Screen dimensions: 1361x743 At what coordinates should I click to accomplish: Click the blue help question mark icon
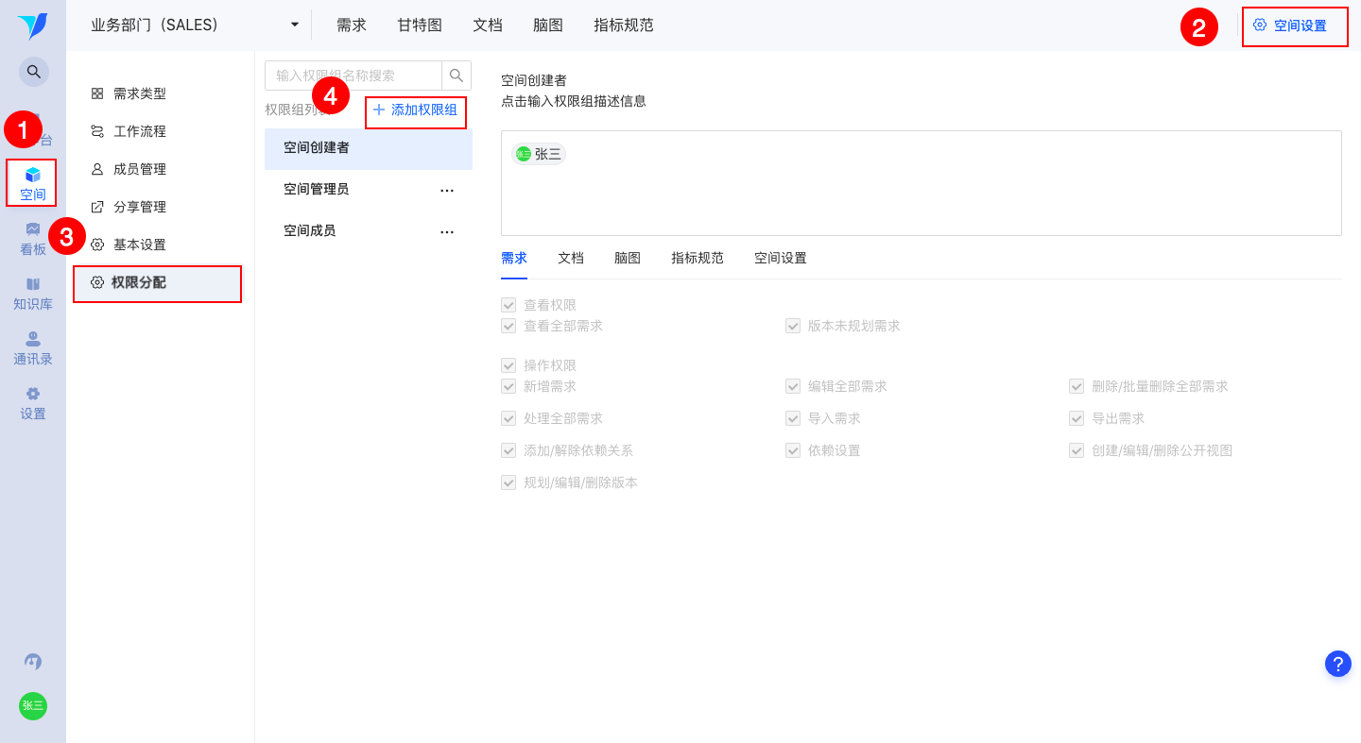(1338, 664)
